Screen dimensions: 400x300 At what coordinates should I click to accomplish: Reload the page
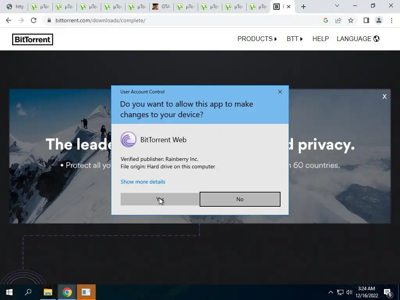[x=34, y=20]
